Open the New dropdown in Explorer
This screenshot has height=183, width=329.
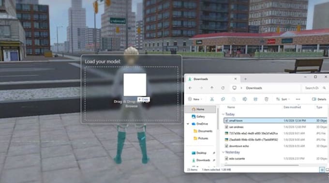coord(195,99)
